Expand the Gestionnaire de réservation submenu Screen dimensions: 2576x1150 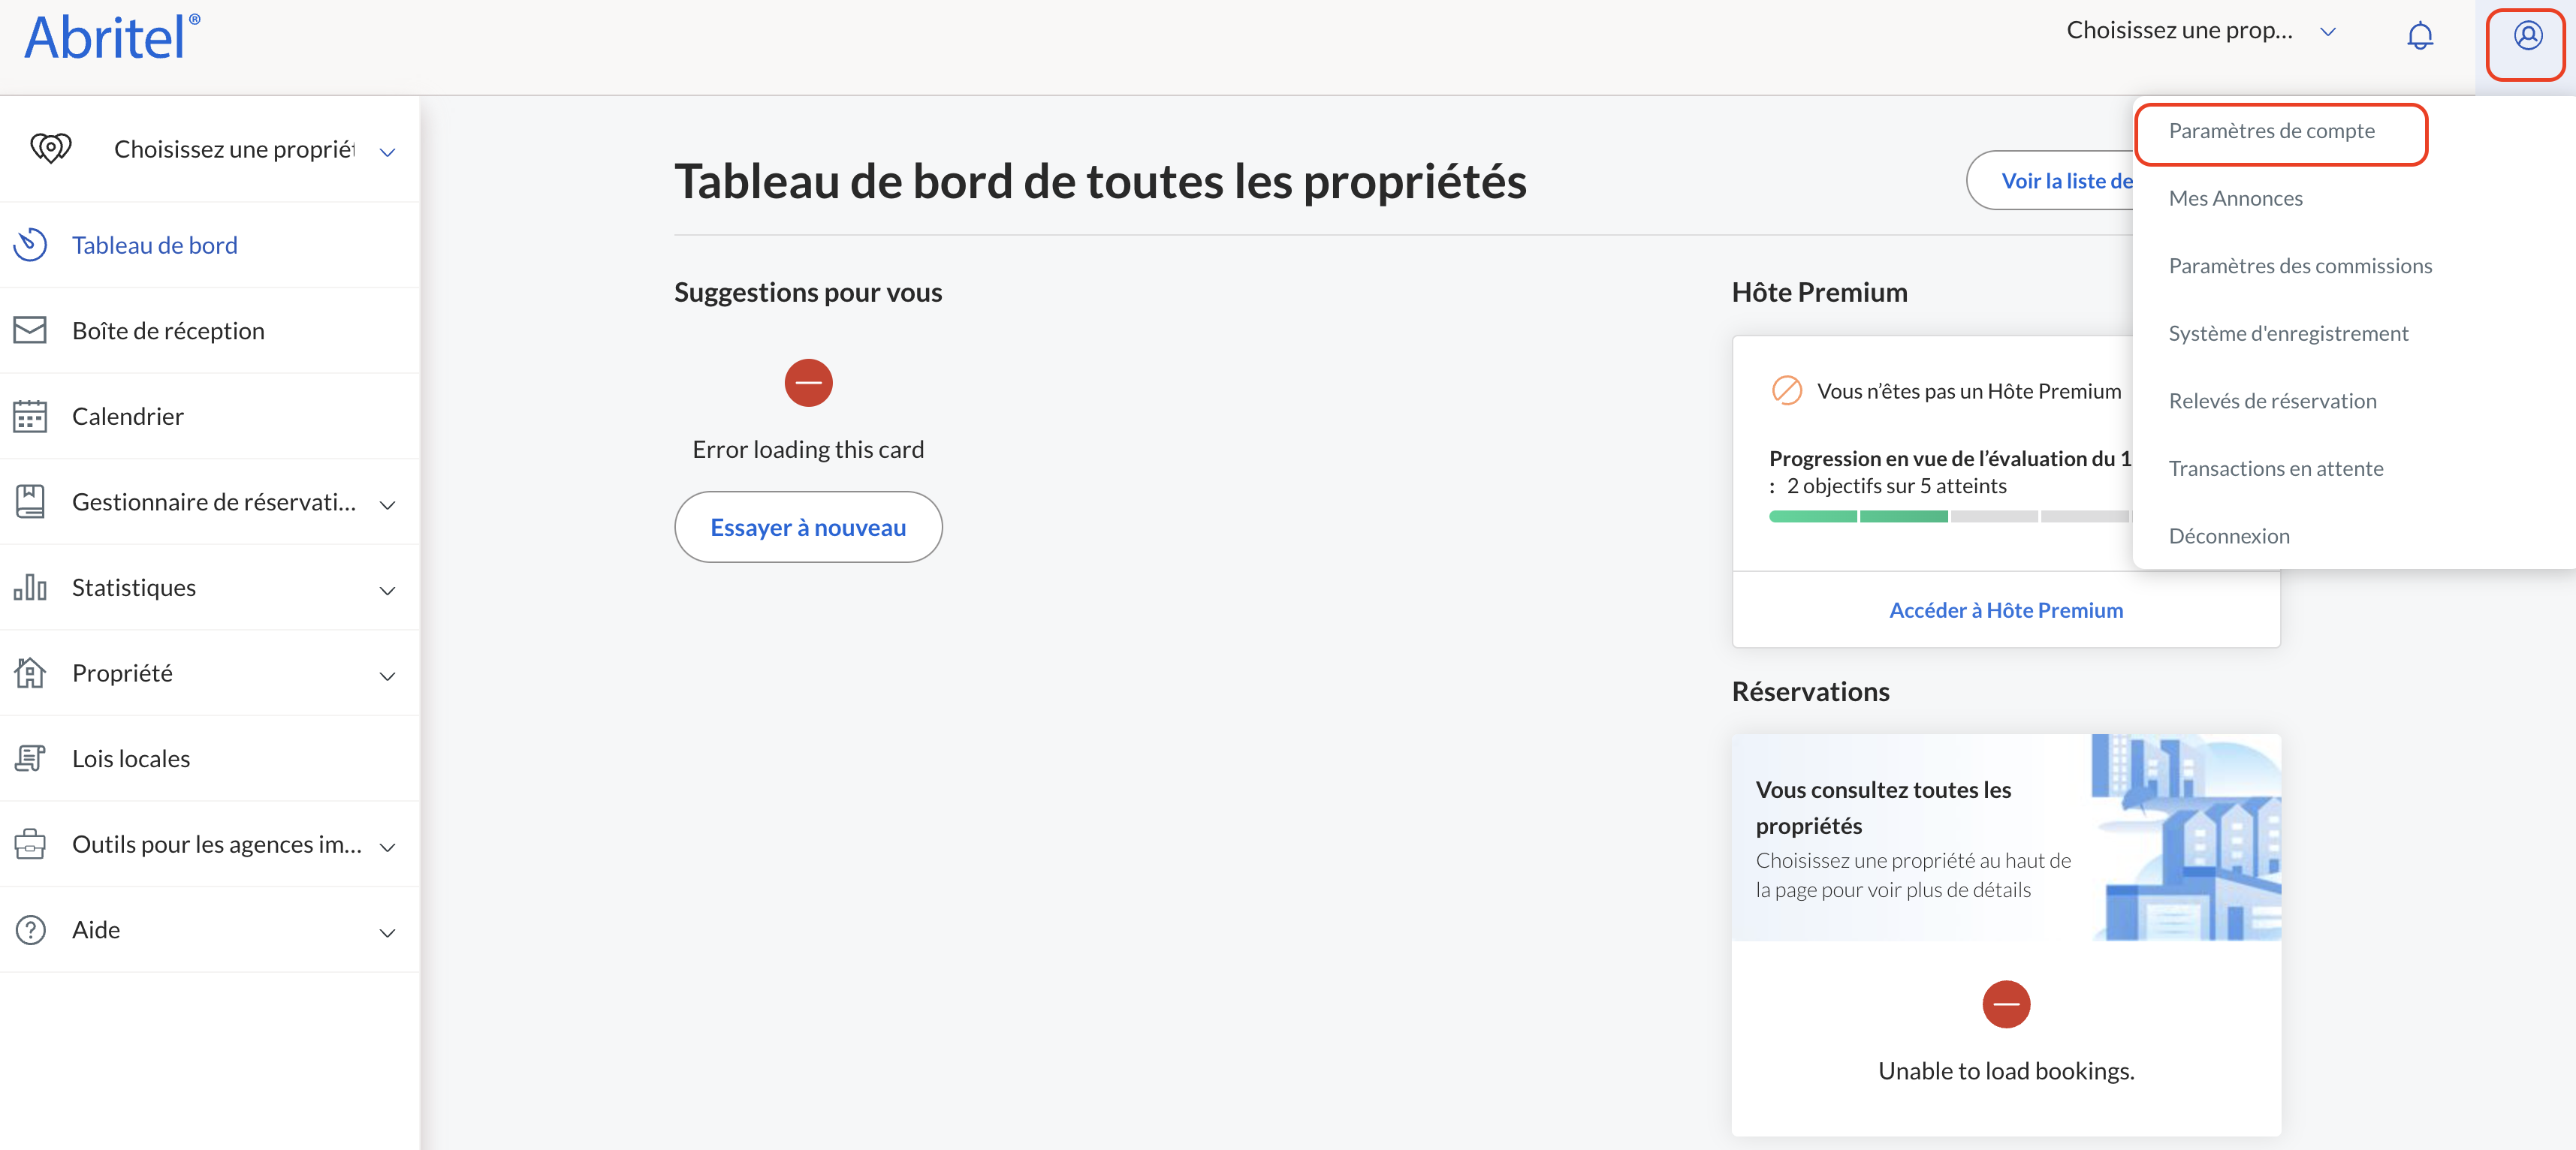point(387,504)
